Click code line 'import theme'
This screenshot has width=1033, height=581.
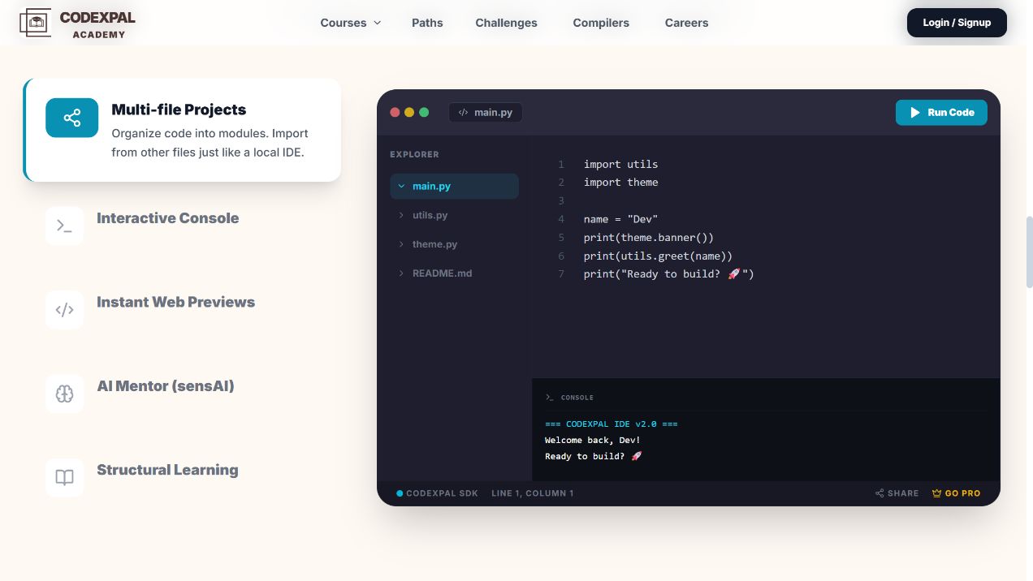coord(620,183)
